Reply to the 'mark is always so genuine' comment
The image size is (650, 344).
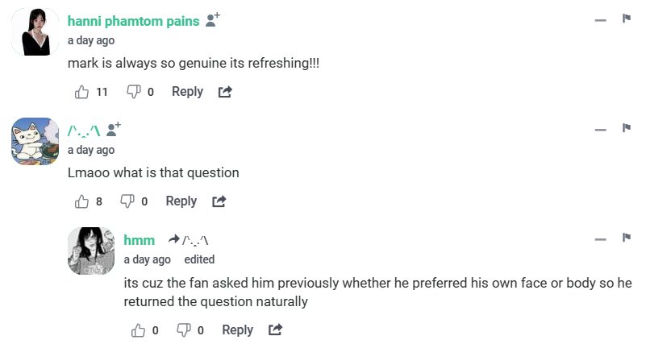coord(187,92)
